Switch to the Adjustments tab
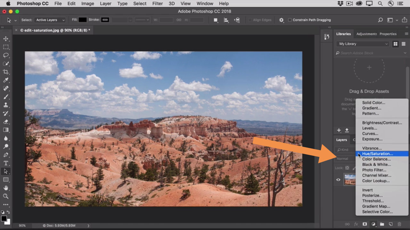The image size is (410, 230). click(366, 34)
